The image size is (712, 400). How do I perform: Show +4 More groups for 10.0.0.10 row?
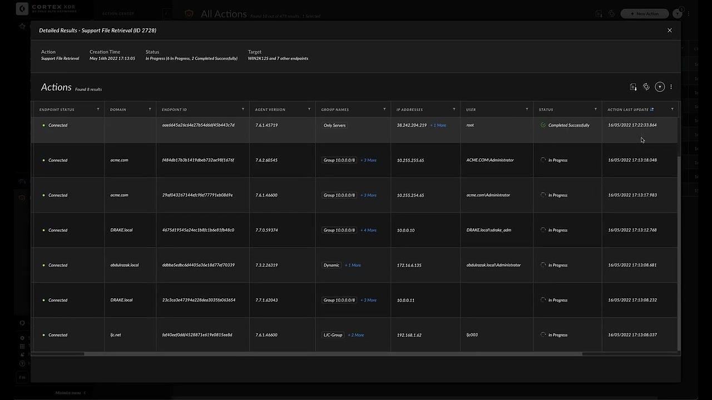tap(368, 231)
